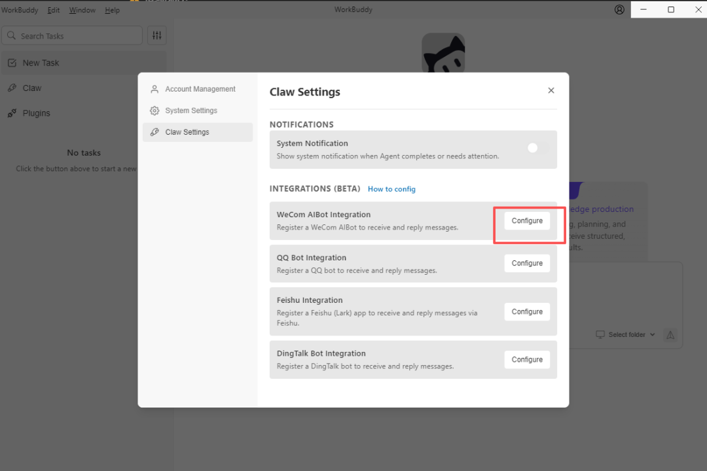
Task: Click the New Task checkbox-pencil icon
Action: click(12, 63)
